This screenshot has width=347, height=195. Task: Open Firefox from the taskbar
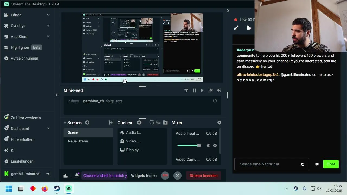[x=45, y=189]
